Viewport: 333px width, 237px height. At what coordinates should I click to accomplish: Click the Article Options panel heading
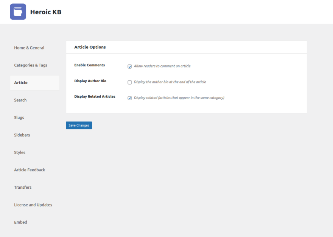[90, 47]
